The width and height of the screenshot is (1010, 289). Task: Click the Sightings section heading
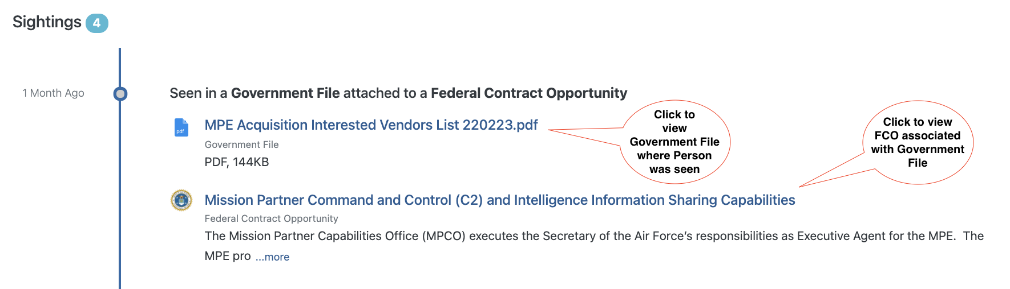47,22
